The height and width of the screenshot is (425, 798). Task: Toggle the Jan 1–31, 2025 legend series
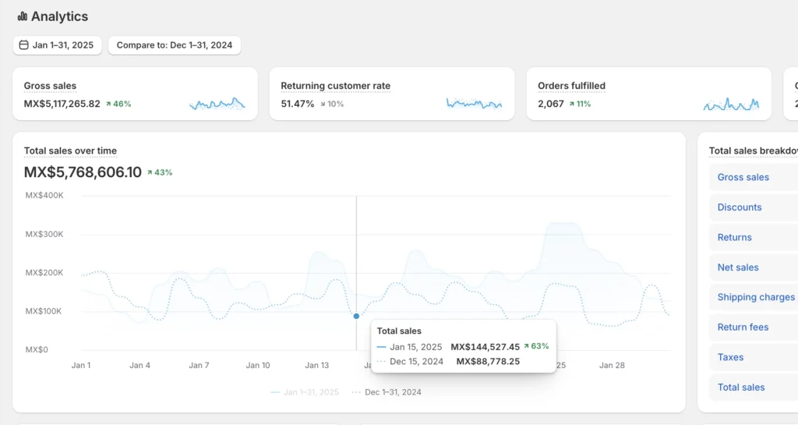tap(305, 392)
